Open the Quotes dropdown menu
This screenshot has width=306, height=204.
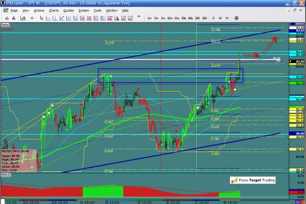click(69, 10)
